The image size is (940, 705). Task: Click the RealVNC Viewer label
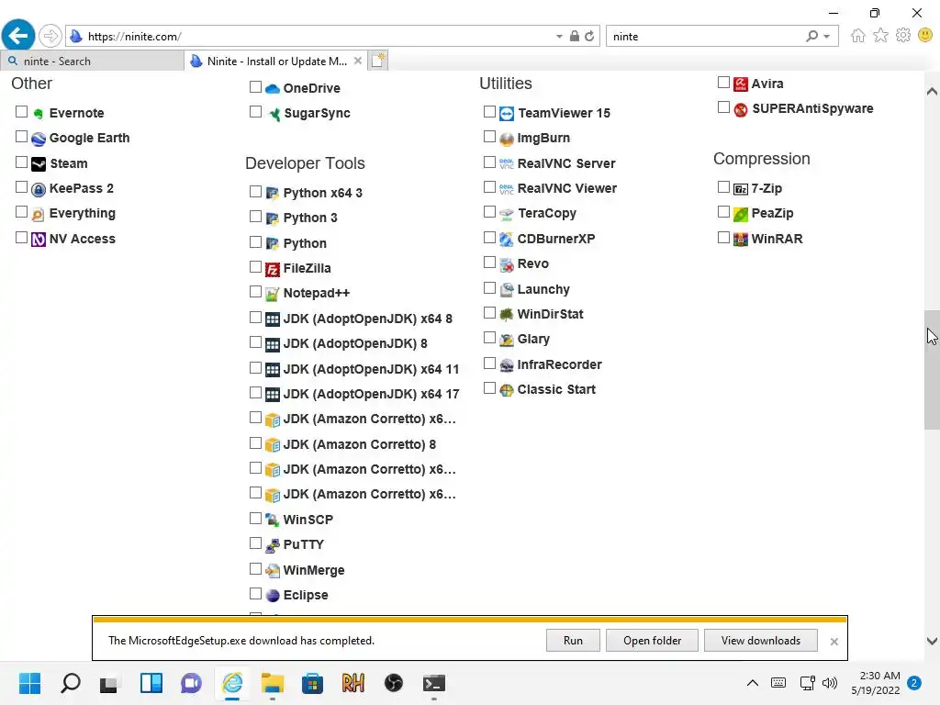[x=566, y=188]
